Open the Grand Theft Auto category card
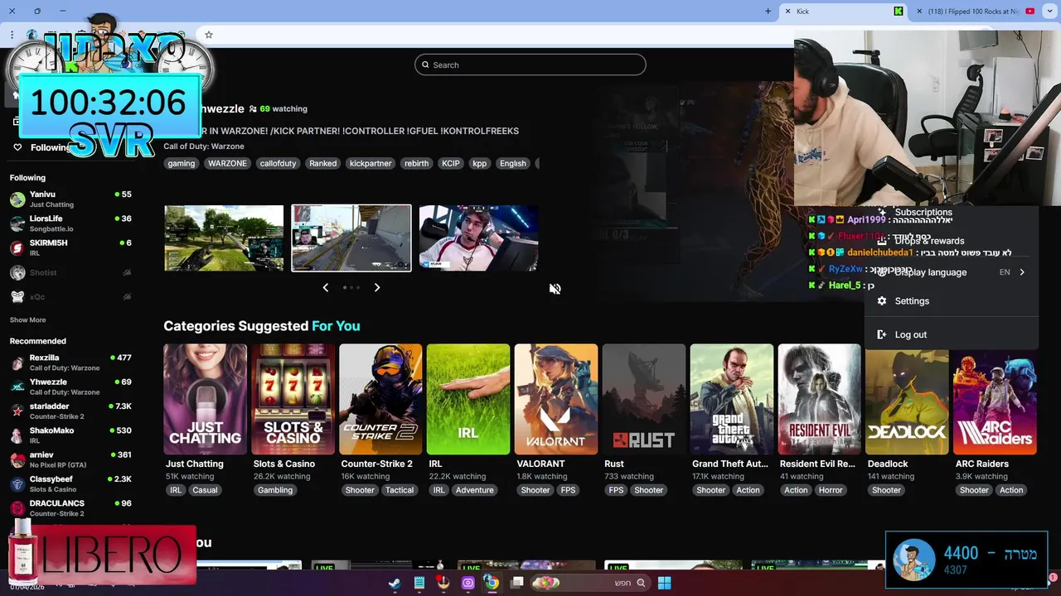 pos(732,399)
